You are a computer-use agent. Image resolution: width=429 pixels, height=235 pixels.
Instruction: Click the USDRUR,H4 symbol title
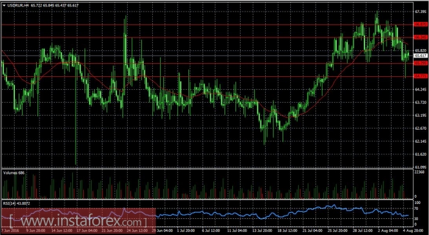[x=17, y=5]
